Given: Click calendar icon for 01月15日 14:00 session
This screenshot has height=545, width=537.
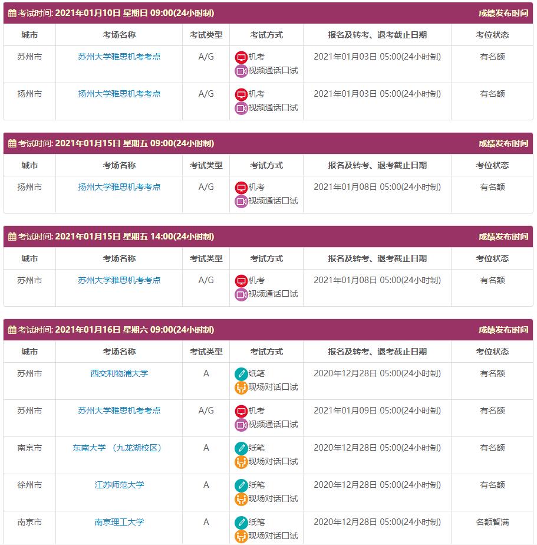Looking at the screenshot, I should click(12, 237).
